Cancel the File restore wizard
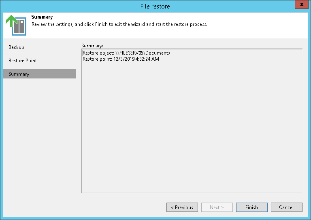 287,207
